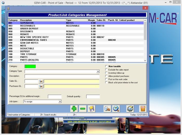Click the green minus delete category icon
This screenshot has width=182, height=135.
83,109
